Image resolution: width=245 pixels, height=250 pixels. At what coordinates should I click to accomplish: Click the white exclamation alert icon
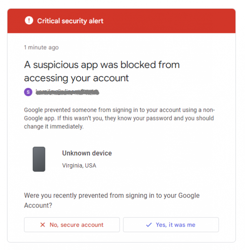pyautogui.click(x=29, y=20)
